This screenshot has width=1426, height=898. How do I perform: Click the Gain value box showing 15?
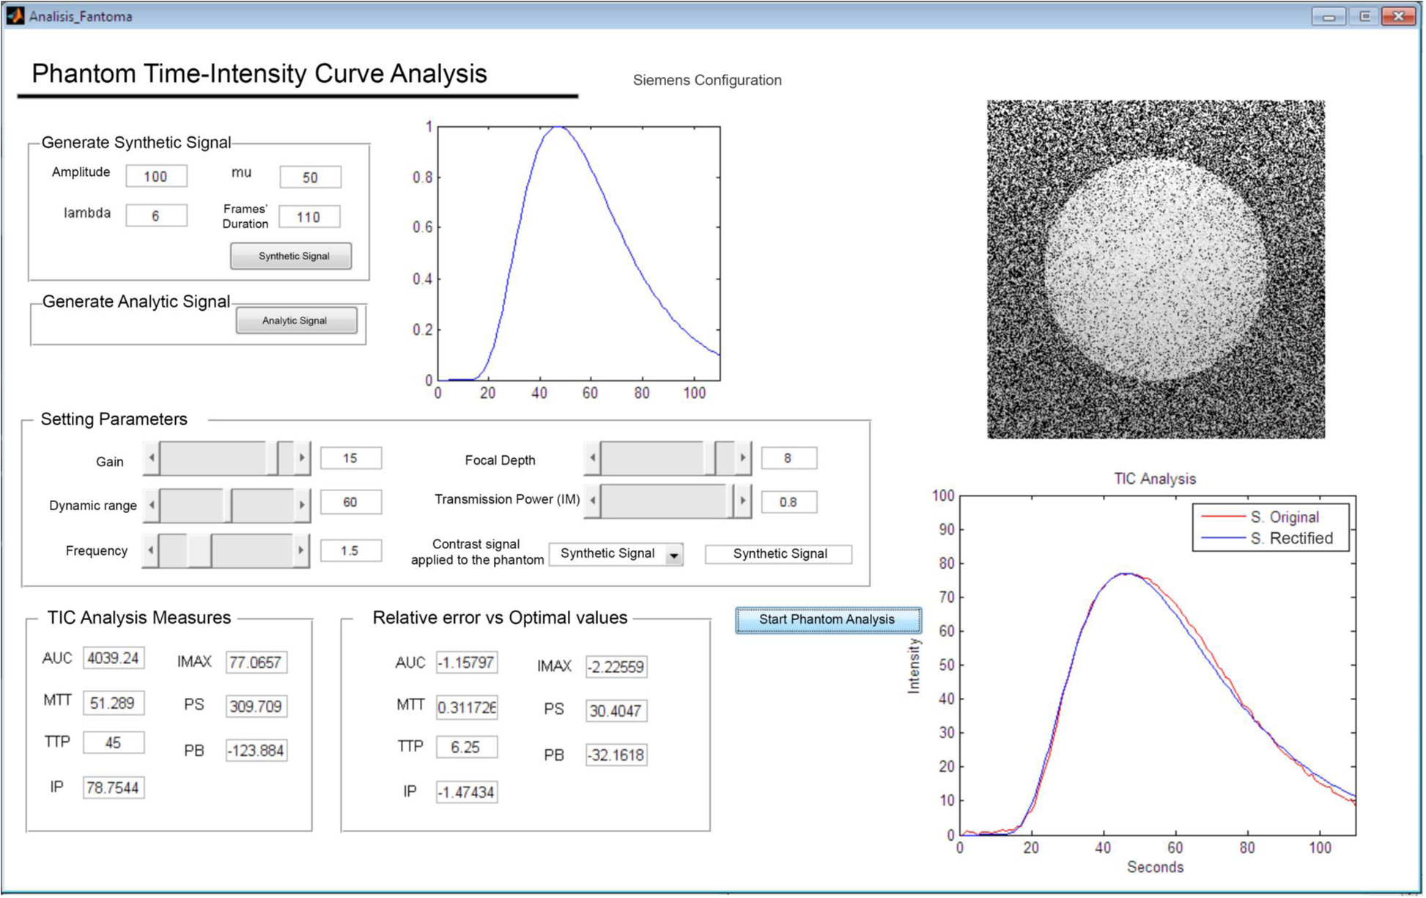pos(351,458)
